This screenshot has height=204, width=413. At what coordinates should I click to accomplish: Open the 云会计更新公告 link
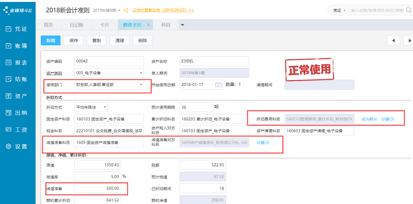point(163,10)
